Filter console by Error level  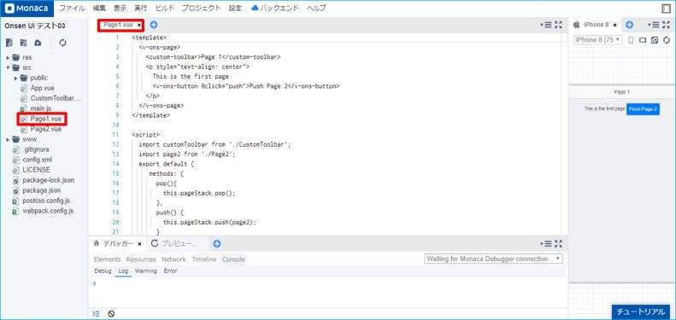point(170,271)
